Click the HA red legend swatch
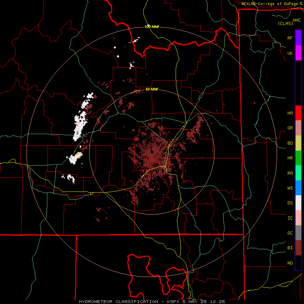 298,113
